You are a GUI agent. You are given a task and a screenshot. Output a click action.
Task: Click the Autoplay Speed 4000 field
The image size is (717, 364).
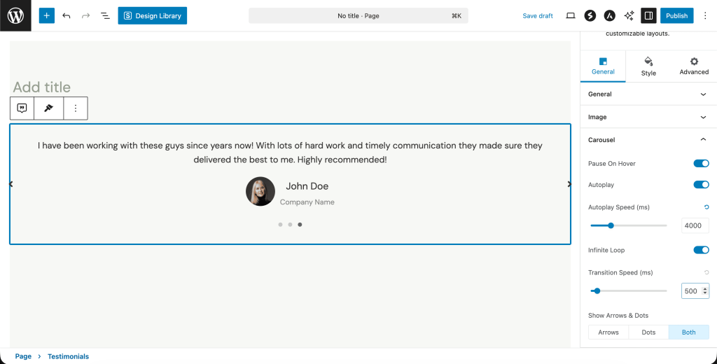695,225
